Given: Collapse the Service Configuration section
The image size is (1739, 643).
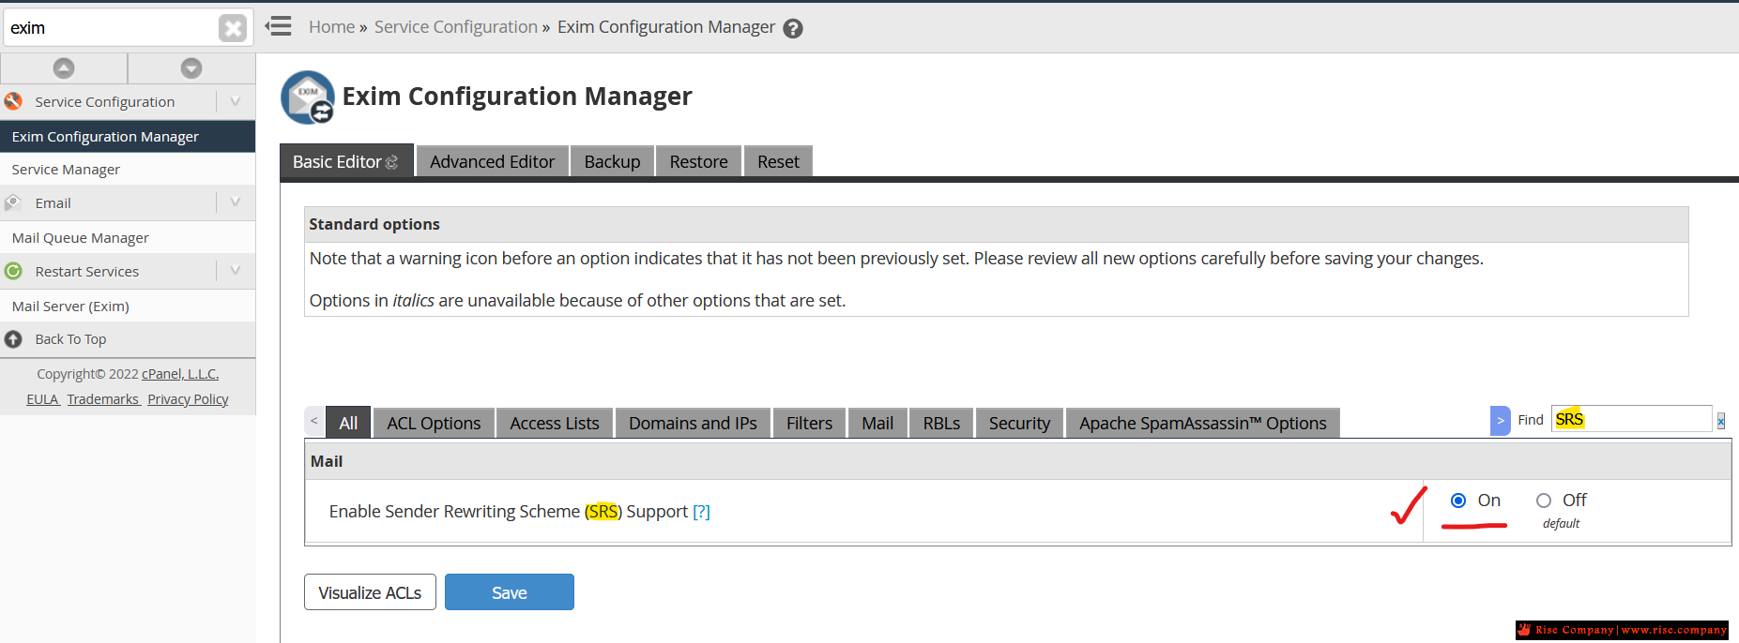Looking at the screenshot, I should 236,101.
